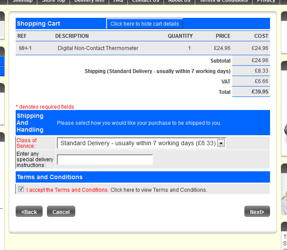Open the Privacy navigation item
287x250 pixels.
pyautogui.click(x=266, y=1)
